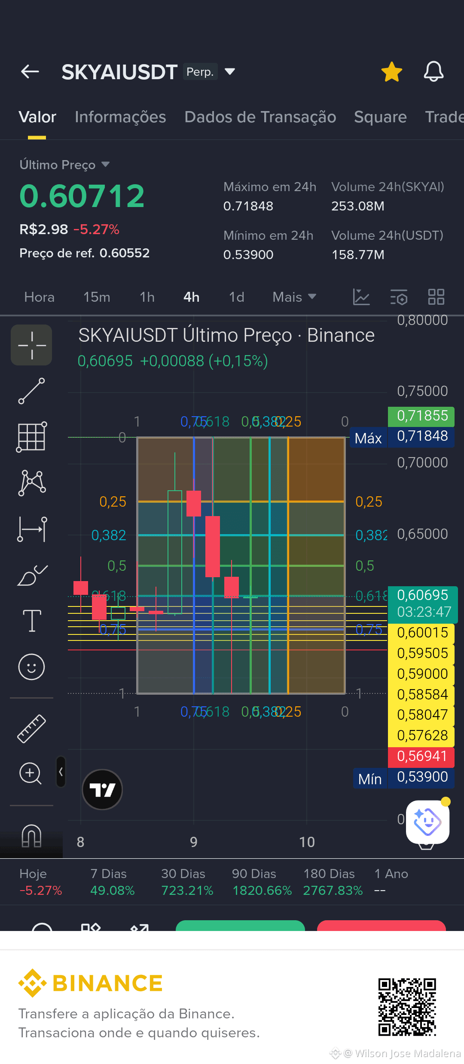
Task: Collapse the drawing toolbar with the chevron
Action: click(61, 772)
